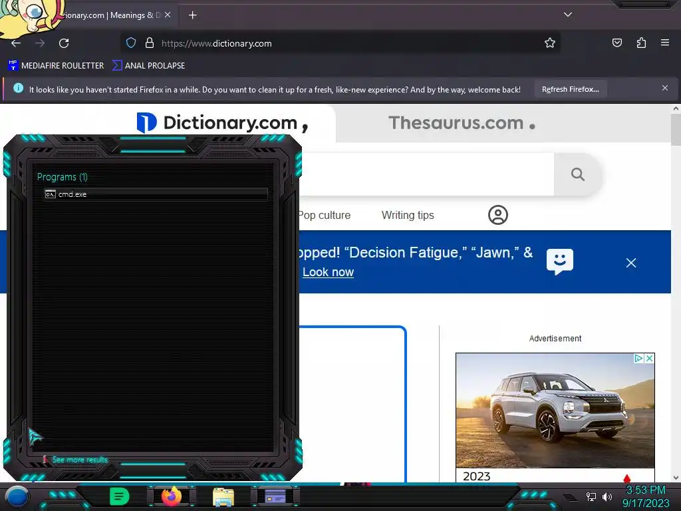Open tracking protection shield in address bar
Screen dimensions: 681x511
point(131,43)
